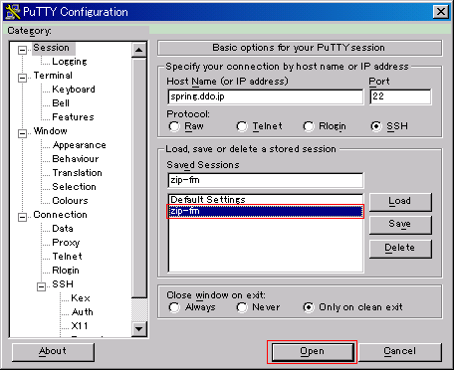Open the Behaviour category
Viewport: 454px width, 370px height.
[x=76, y=159]
